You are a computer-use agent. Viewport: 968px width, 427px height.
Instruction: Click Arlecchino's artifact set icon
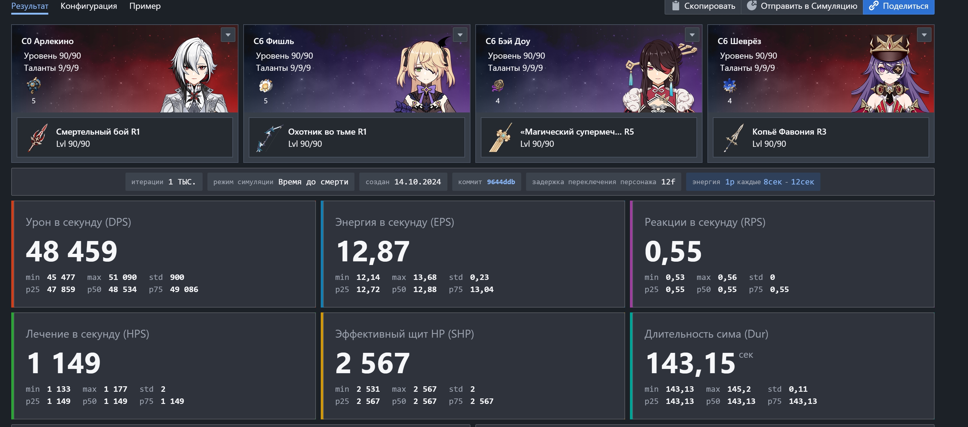click(34, 86)
